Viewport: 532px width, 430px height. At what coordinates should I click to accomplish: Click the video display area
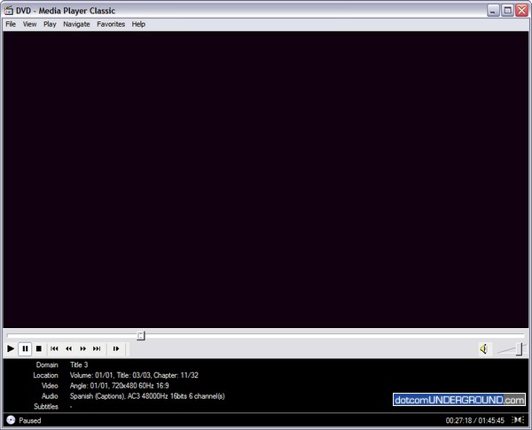click(266, 179)
